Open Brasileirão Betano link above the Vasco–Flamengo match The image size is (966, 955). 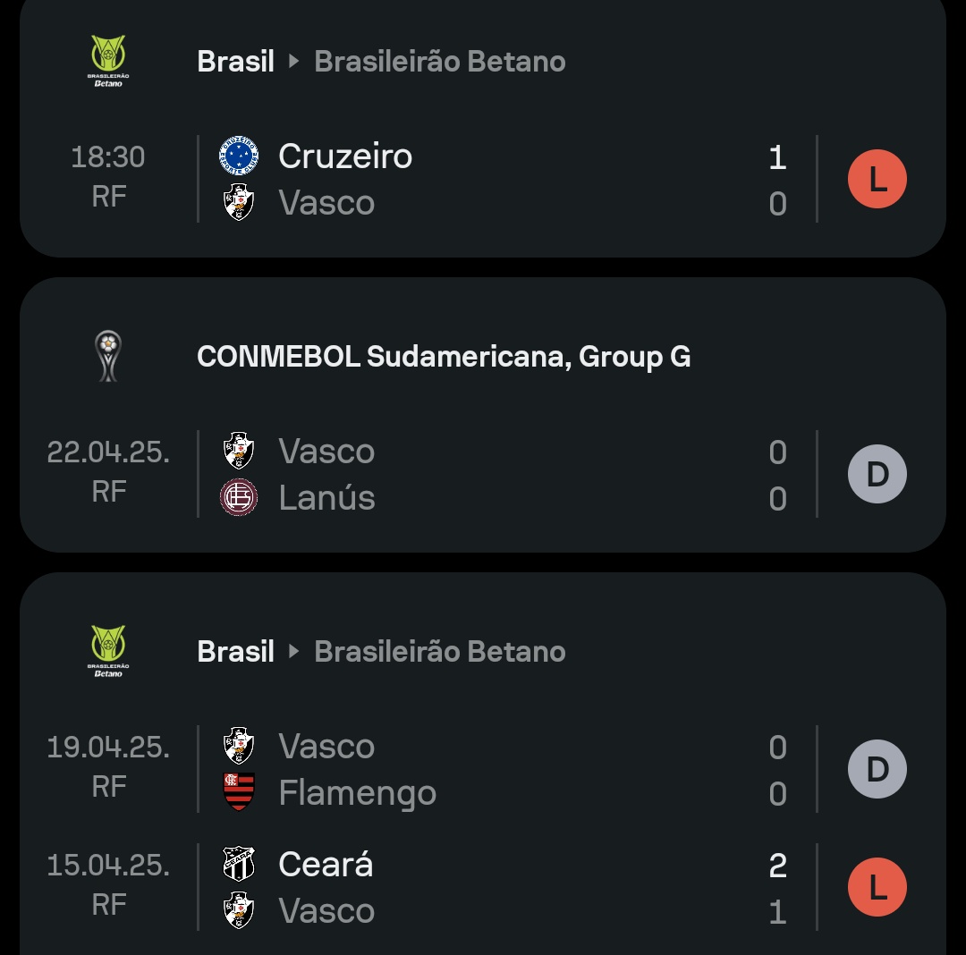(439, 651)
